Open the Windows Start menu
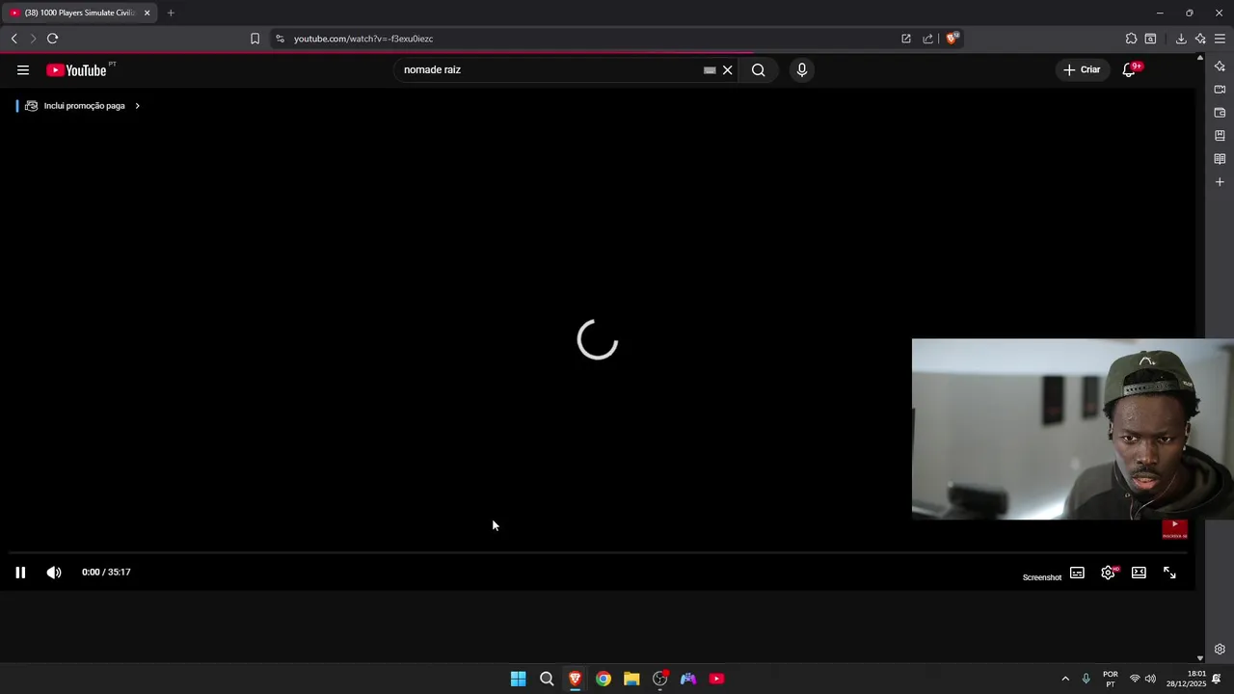 click(x=518, y=679)
